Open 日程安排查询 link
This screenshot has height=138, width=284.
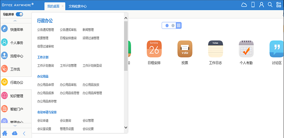click(68, 38)
